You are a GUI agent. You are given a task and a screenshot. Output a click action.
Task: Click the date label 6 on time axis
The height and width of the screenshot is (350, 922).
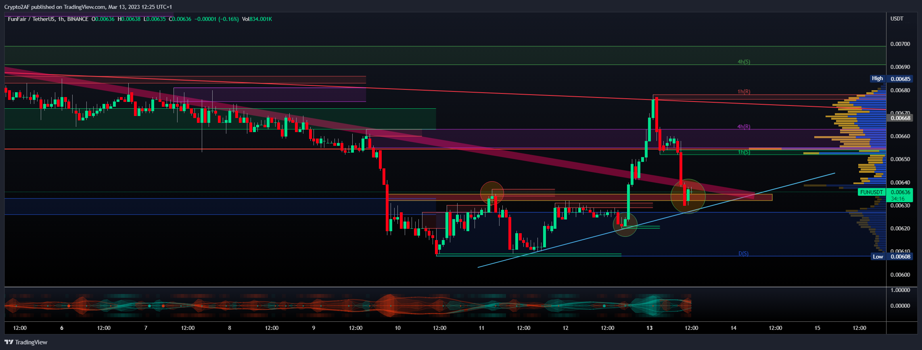62,328
